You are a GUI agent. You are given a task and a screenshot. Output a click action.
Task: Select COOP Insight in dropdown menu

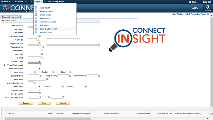point(46,15)
